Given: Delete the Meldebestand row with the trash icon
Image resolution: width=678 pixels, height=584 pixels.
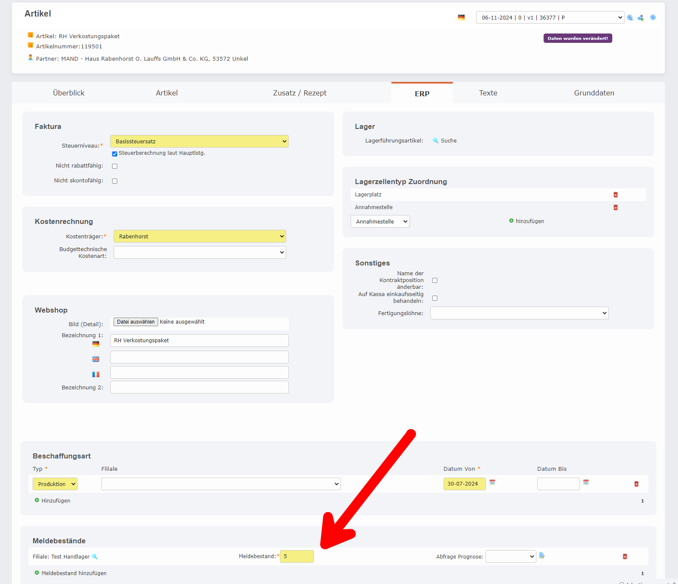Looking at the screenshot, I should pos(625,556).
